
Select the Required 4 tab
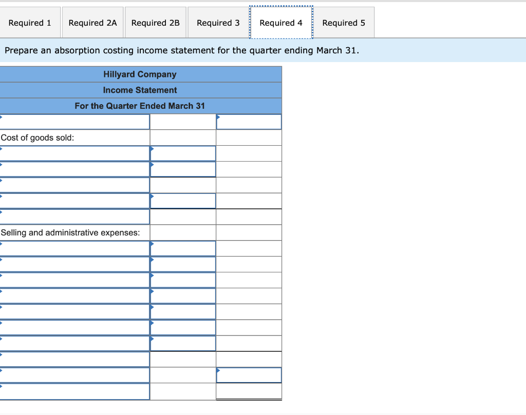pyautogui.click(x=281, y=23)
